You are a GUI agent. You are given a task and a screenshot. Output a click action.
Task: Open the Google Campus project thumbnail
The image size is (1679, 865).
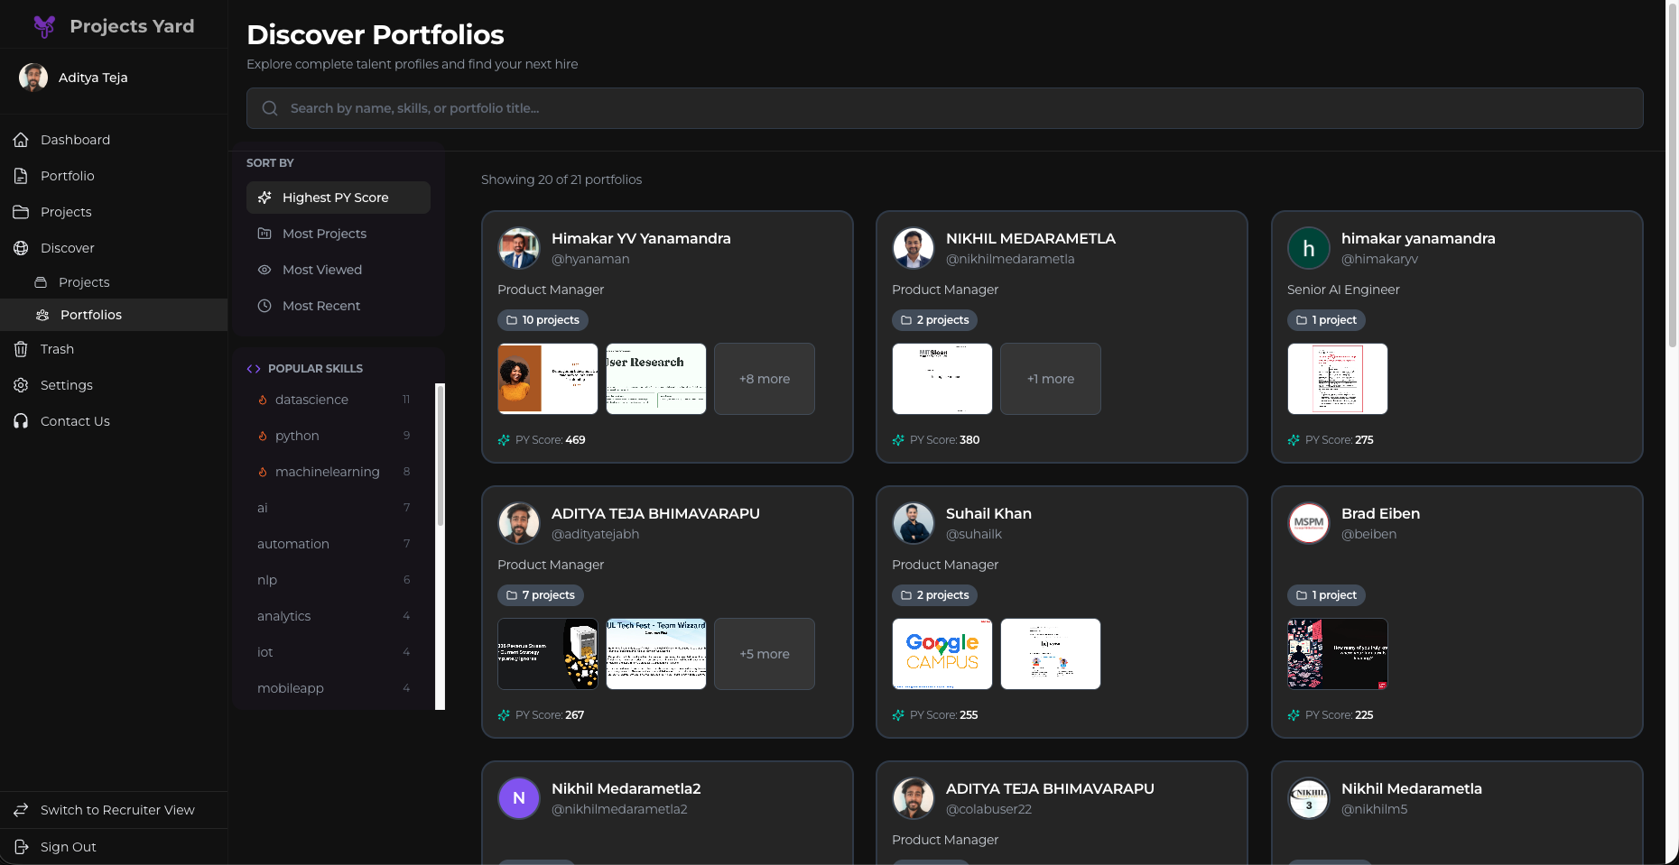(x=942, y=654)
